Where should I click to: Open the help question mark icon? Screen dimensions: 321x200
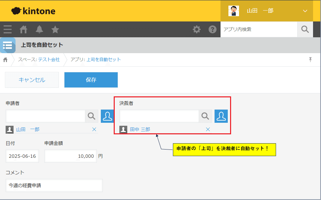click(212, 30)
